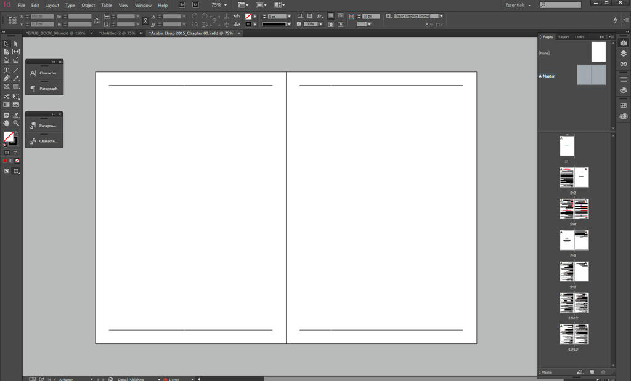
Task: Expand the Essentials workspace switcher
Action: pos(518,5)
